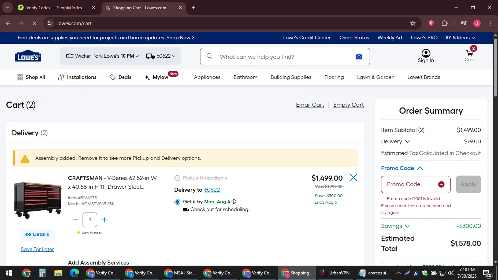Open Flooring category

[x=334, y=77]
